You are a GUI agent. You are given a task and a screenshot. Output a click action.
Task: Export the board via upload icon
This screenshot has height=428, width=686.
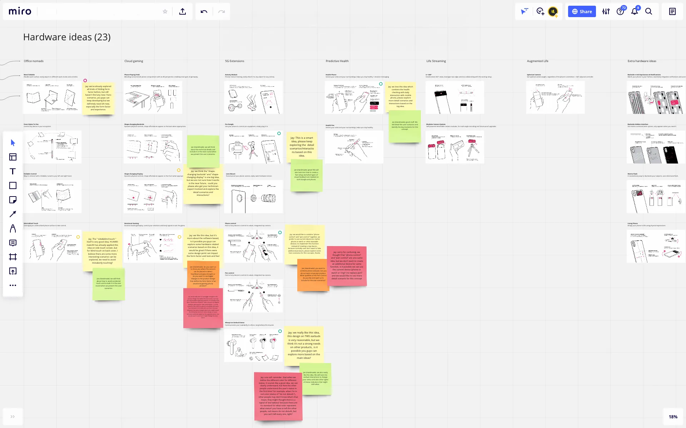(183, 11)
